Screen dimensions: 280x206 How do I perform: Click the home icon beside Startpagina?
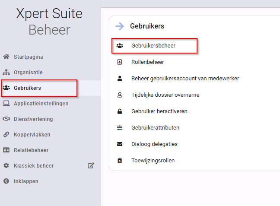pyautogui.click(x=6, y=57)
